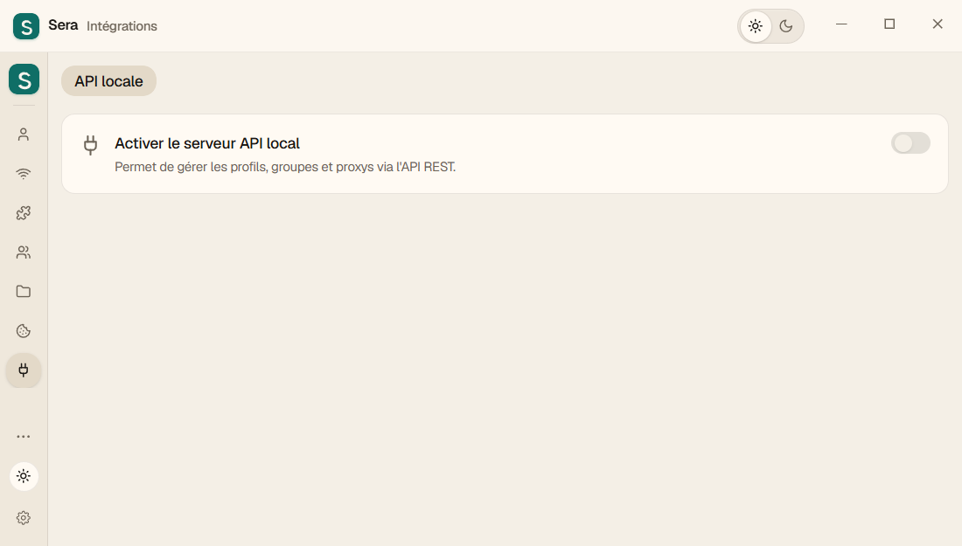Open the folder icon in sidebar
The image size is (962, 546).
point(24,291)
